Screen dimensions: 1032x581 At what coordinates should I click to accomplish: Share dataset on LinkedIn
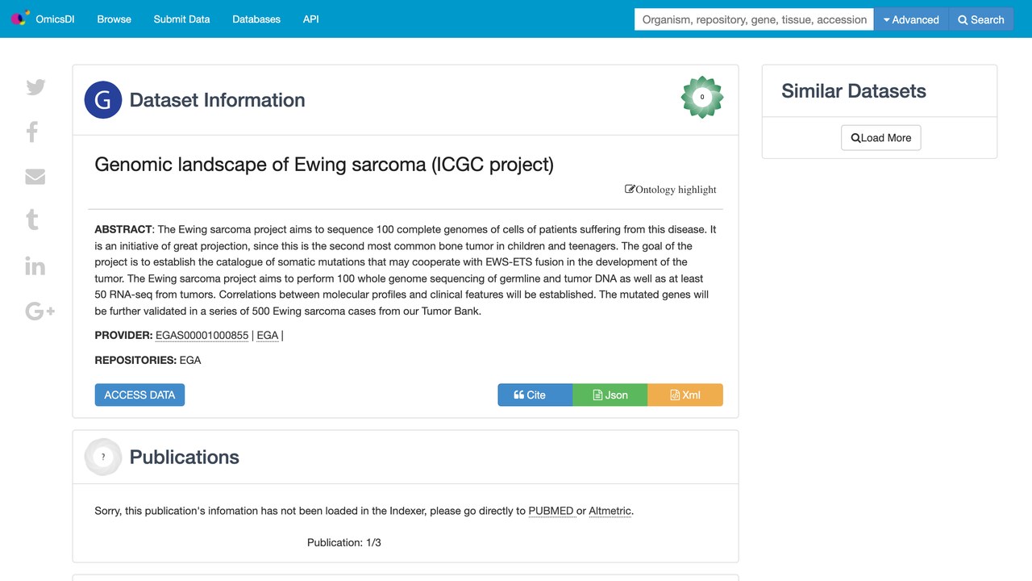(x=35, y=265)
